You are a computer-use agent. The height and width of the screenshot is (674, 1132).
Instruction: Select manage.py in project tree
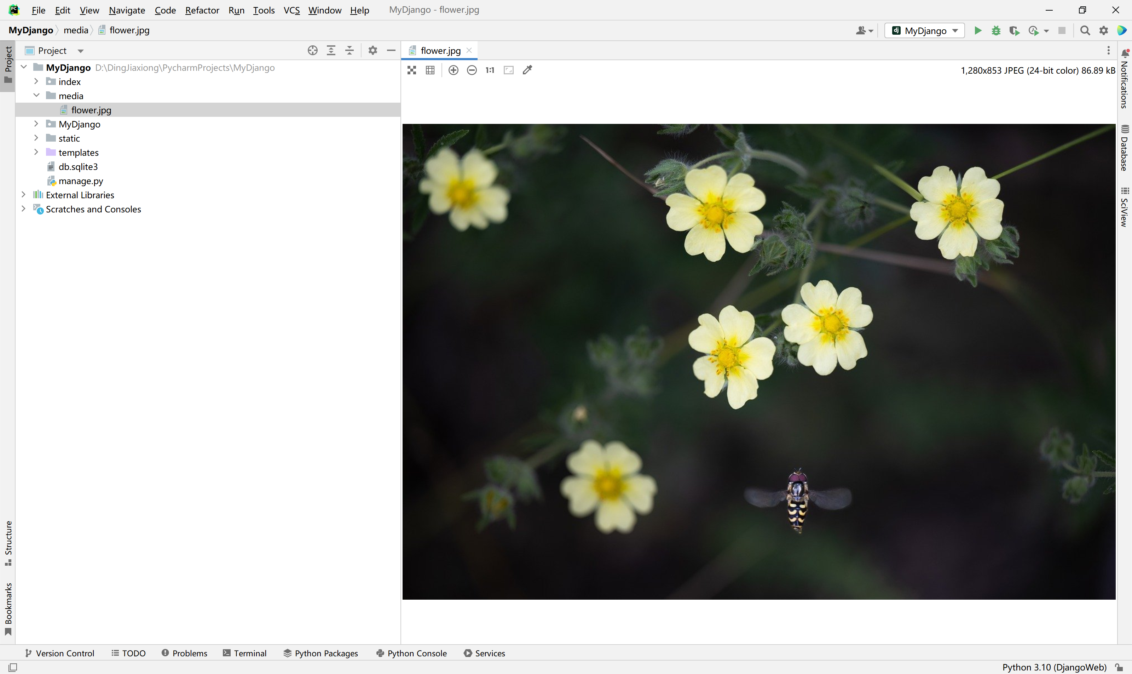pyautogui.click(x=81, y=181)
